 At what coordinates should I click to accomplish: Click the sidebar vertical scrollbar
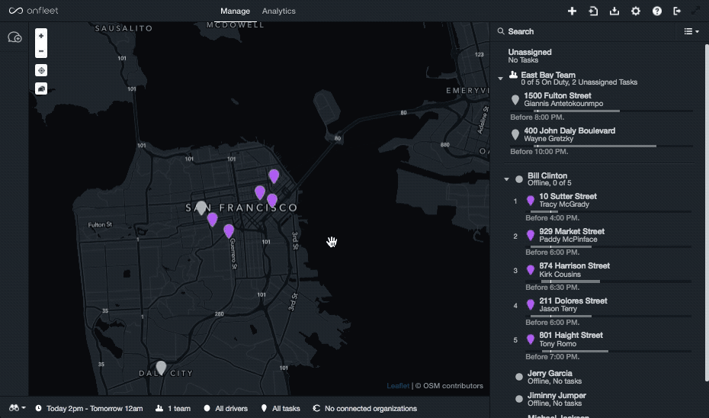[707, 213]
